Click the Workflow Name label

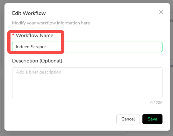[34, 36]
